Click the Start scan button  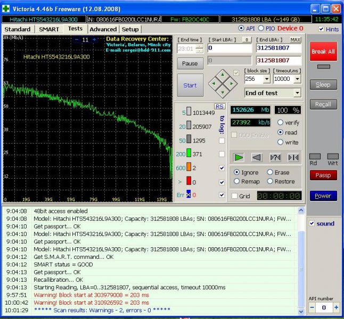190,86
